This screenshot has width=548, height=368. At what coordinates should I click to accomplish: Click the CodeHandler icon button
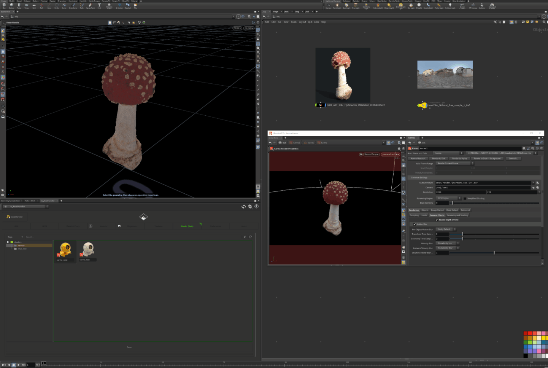pos(15,217)
